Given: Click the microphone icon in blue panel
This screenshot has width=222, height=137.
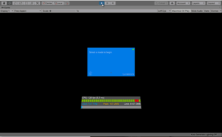Looking at the screenshot, I should (x=90, y=73).
